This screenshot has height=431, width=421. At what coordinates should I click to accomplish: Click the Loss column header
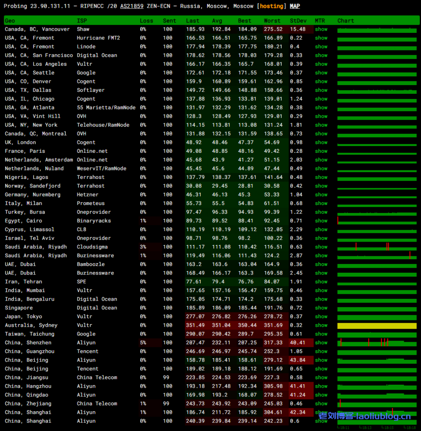click(147, 21)
